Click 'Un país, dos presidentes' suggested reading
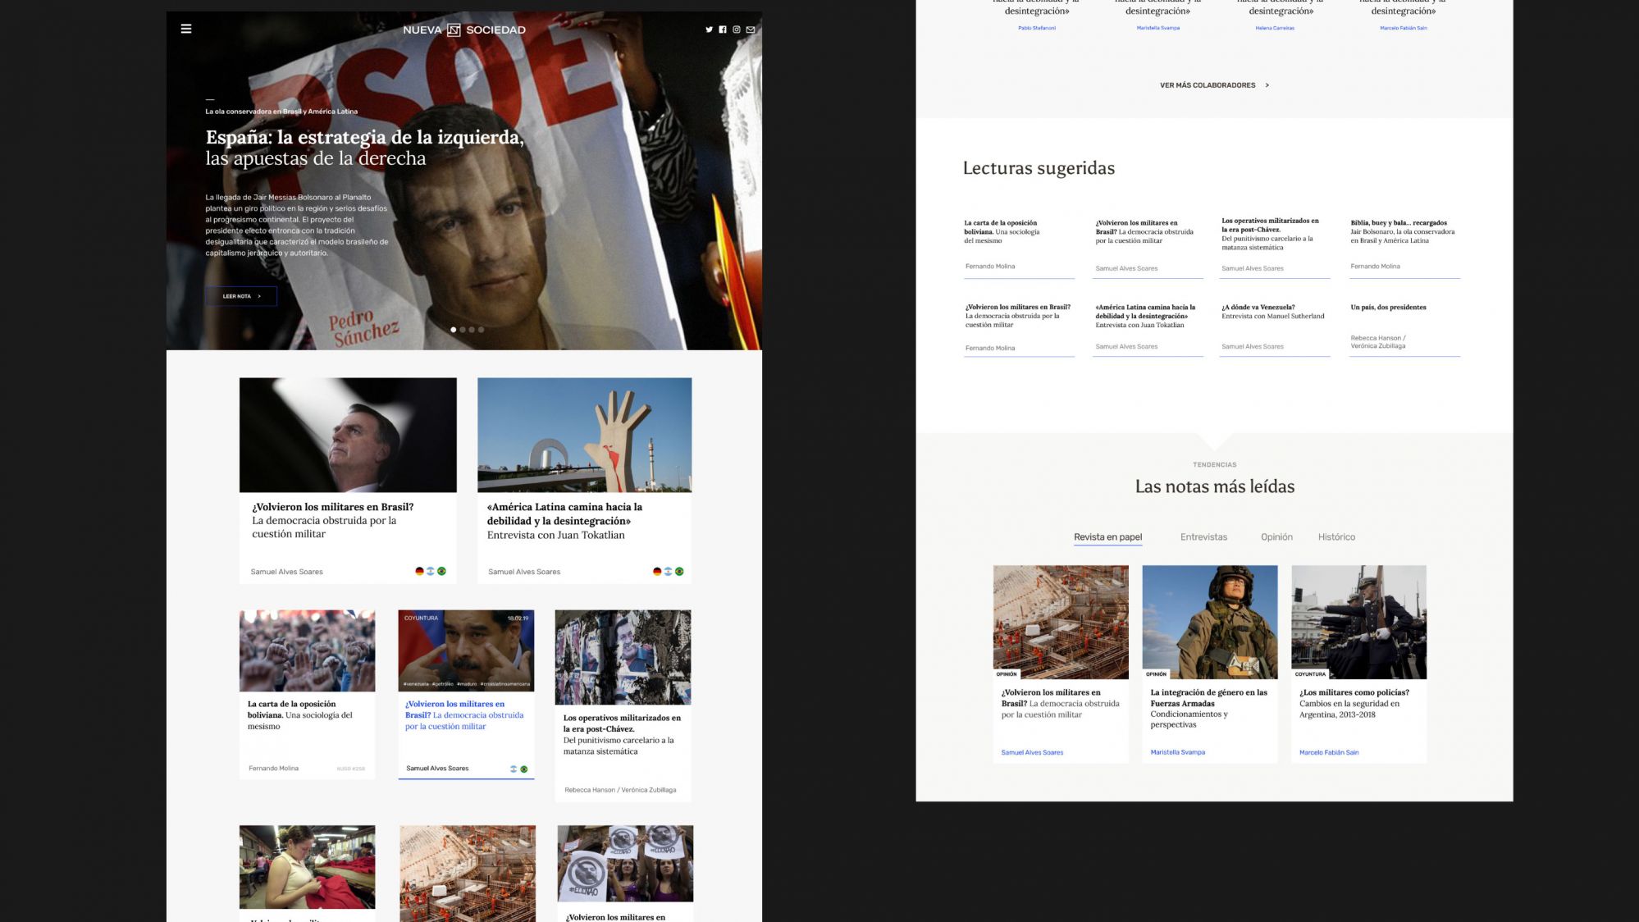 (1388, 308)
